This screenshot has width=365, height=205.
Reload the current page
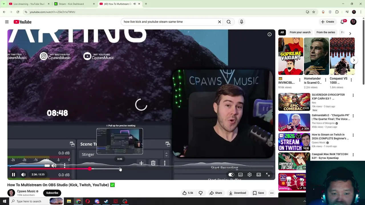tap(18, 12)
